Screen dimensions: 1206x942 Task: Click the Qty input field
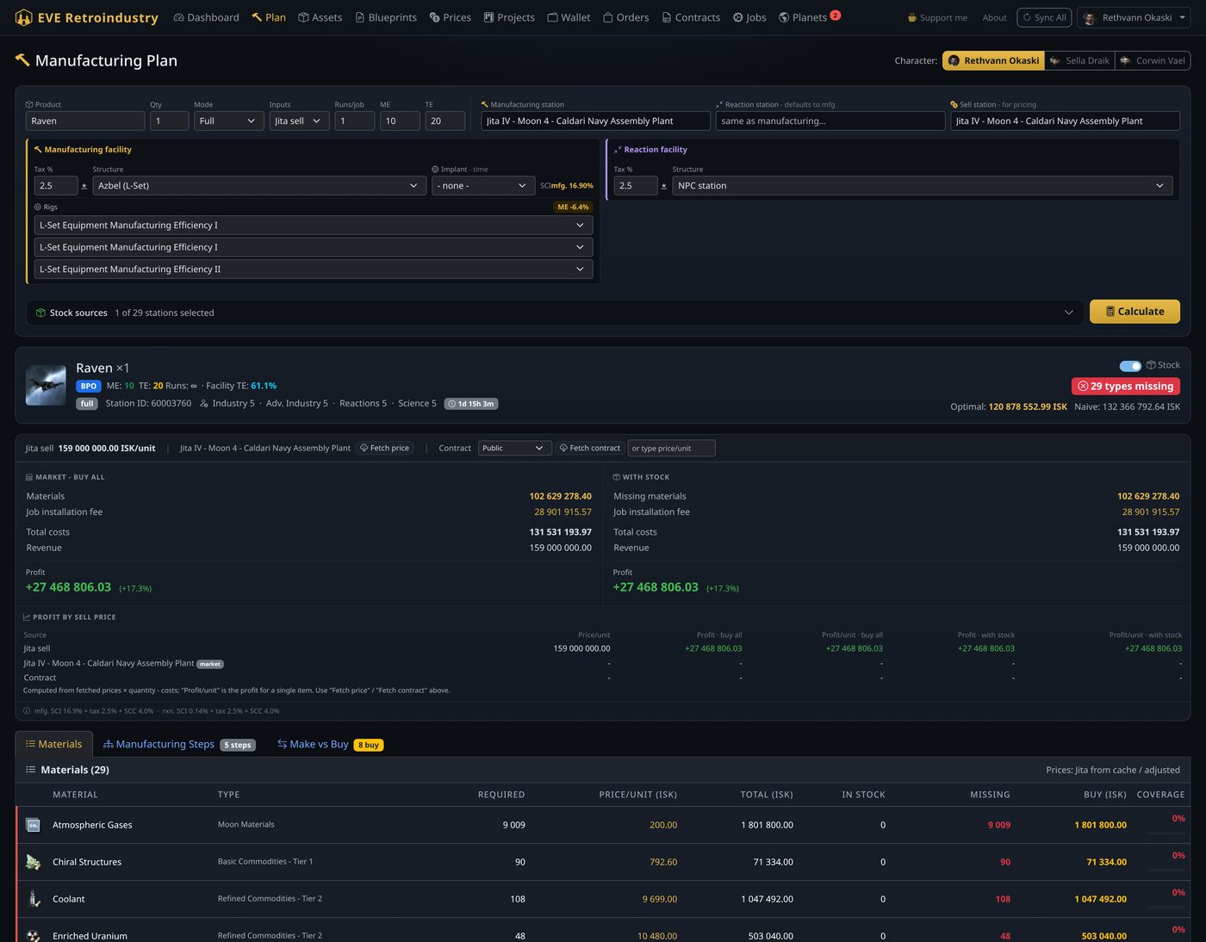point(170,121)
